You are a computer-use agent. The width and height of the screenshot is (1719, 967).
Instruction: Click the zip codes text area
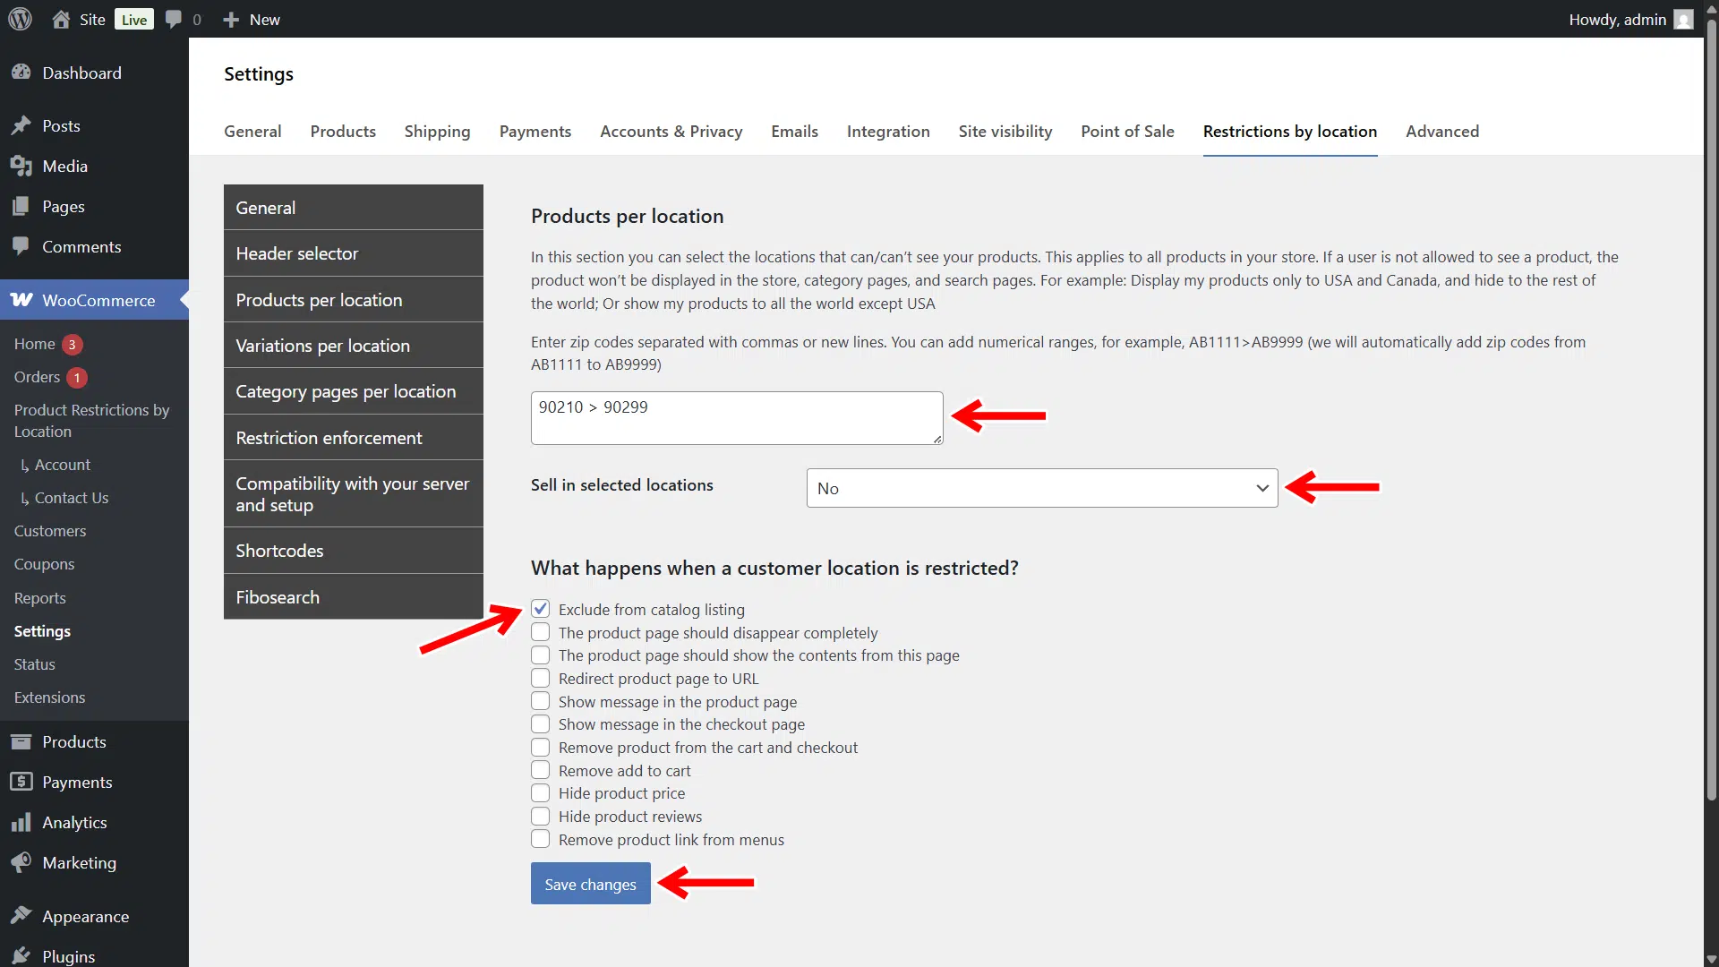pos(736,417)
